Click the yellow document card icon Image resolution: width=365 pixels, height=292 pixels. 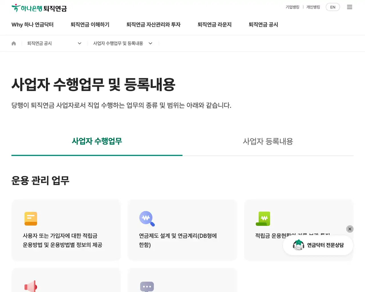pyautogui.click(x=31, y=219)
